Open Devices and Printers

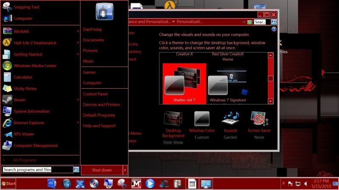coord(101,105)
